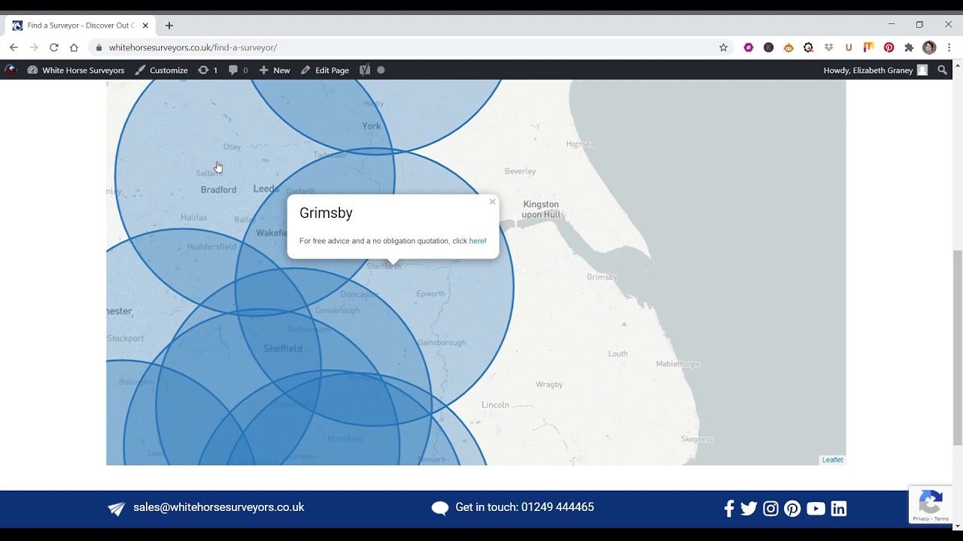Click the reCAPTCHA badge
The image size is (963, 541).
coord(931,504)
